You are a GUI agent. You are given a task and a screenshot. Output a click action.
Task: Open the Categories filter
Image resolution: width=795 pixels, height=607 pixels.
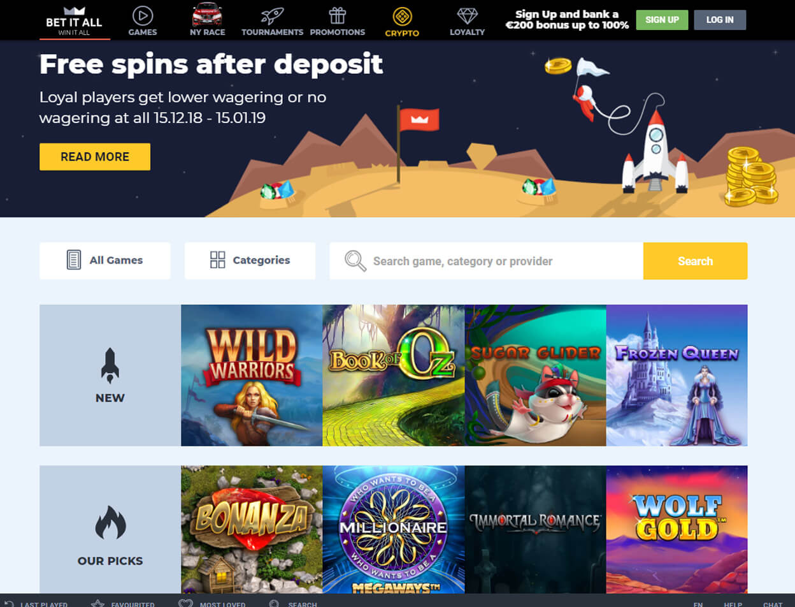coord(250,260)
